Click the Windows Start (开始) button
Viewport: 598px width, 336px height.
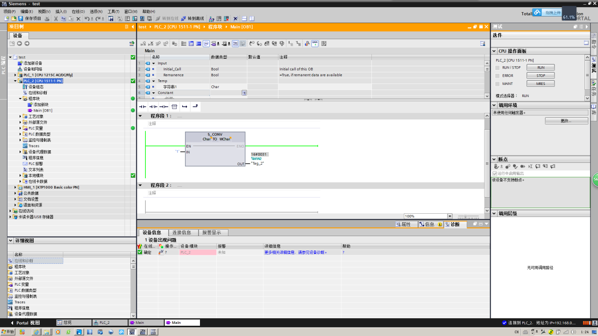coord(7,332)
